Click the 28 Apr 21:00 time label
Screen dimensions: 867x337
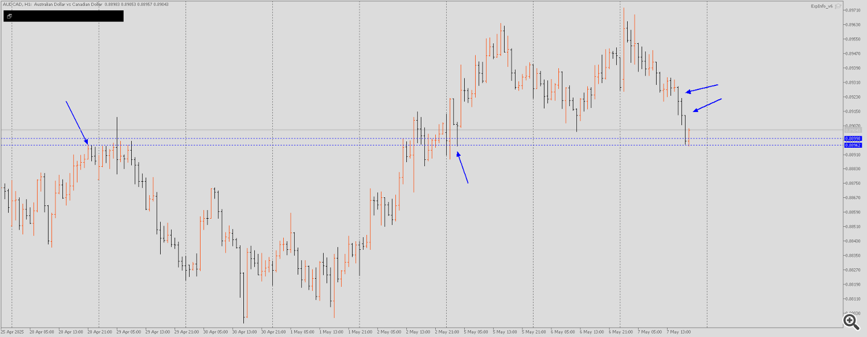99,332
